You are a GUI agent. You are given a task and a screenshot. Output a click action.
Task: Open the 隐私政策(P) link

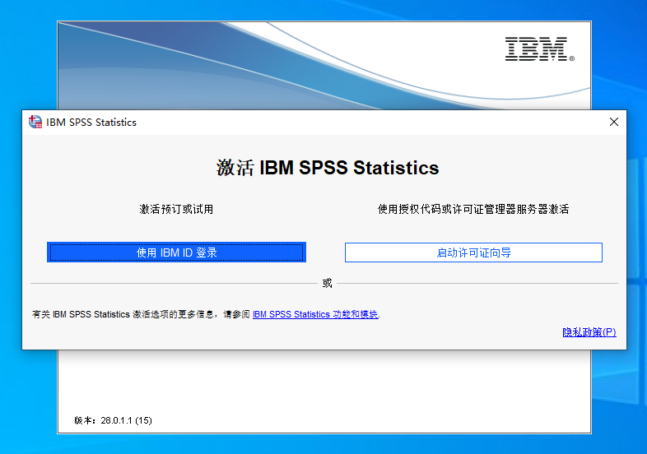tap(589, 332)
